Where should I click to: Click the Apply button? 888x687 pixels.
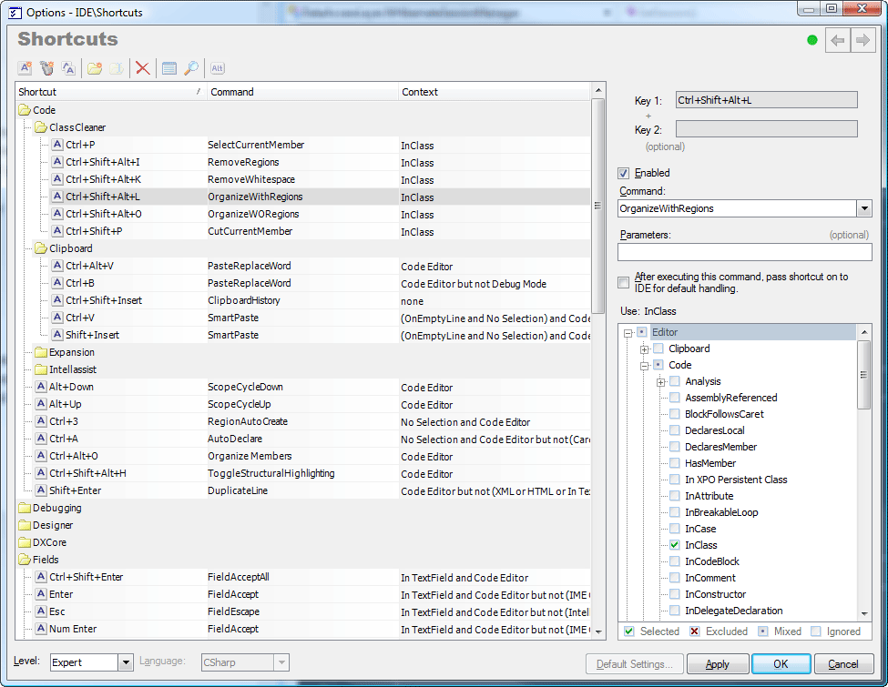point(718,664)
